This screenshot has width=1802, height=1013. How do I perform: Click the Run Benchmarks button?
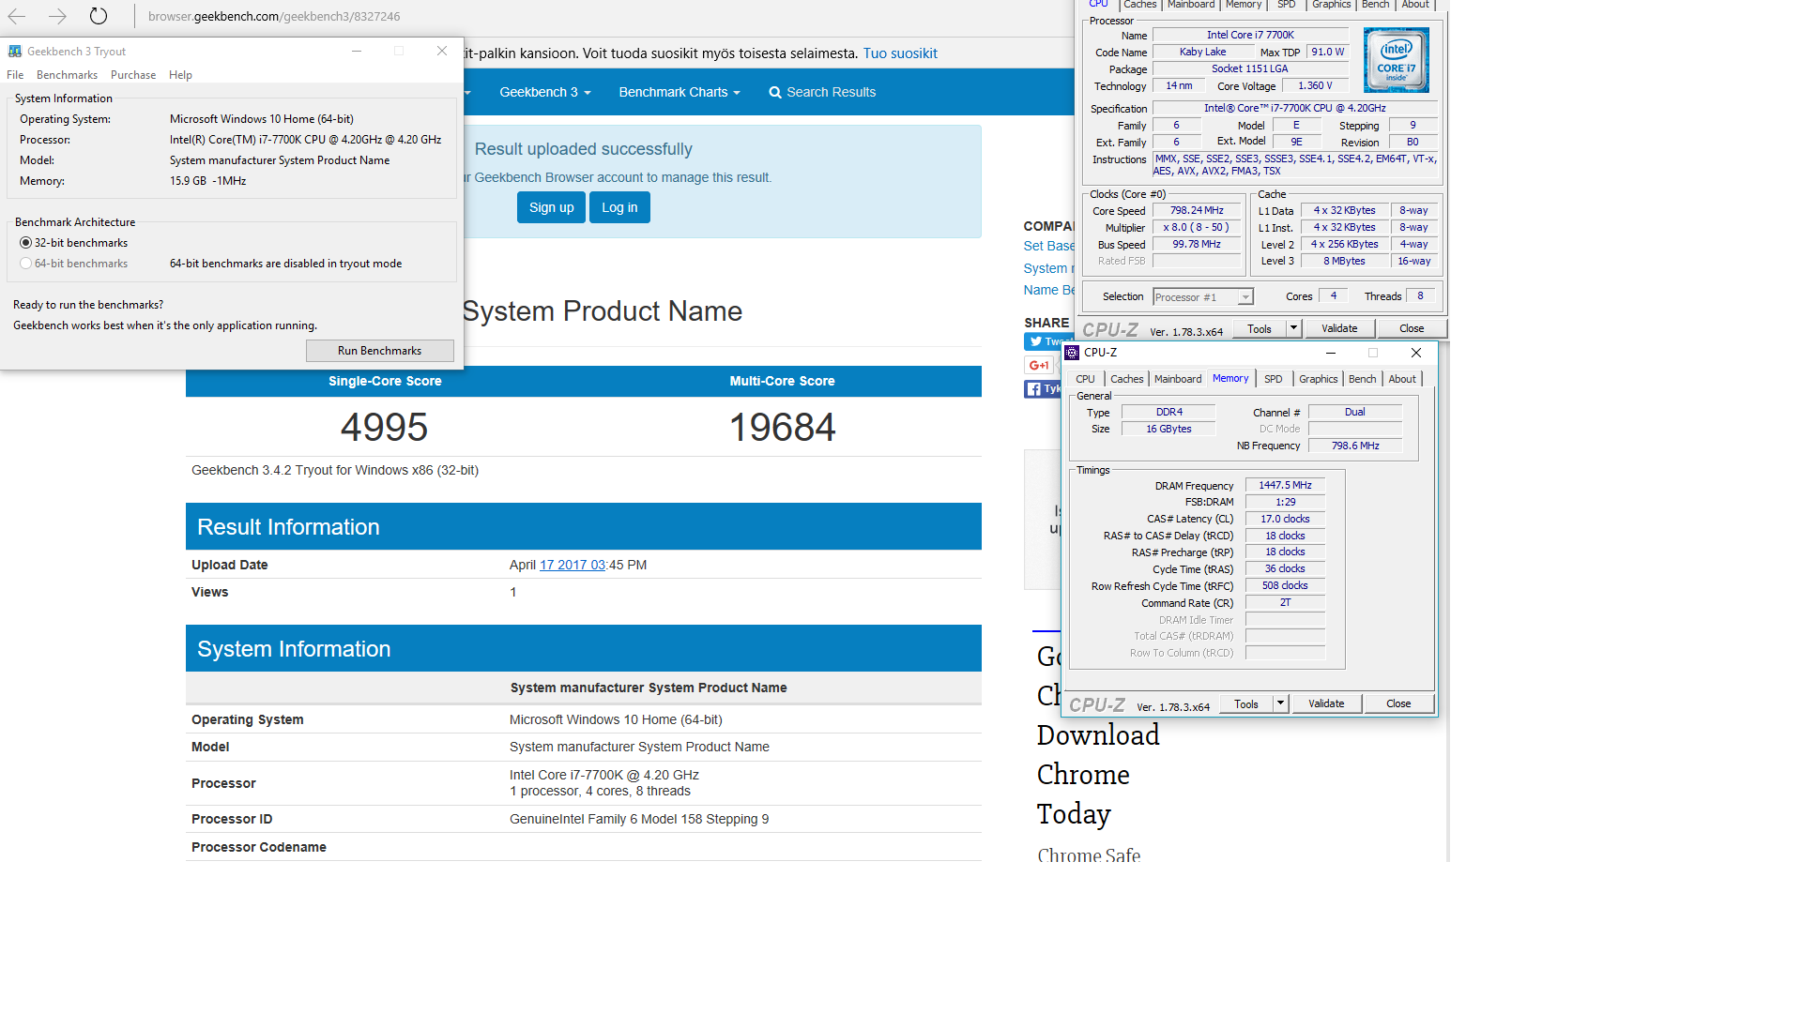[x=379, y=351]
